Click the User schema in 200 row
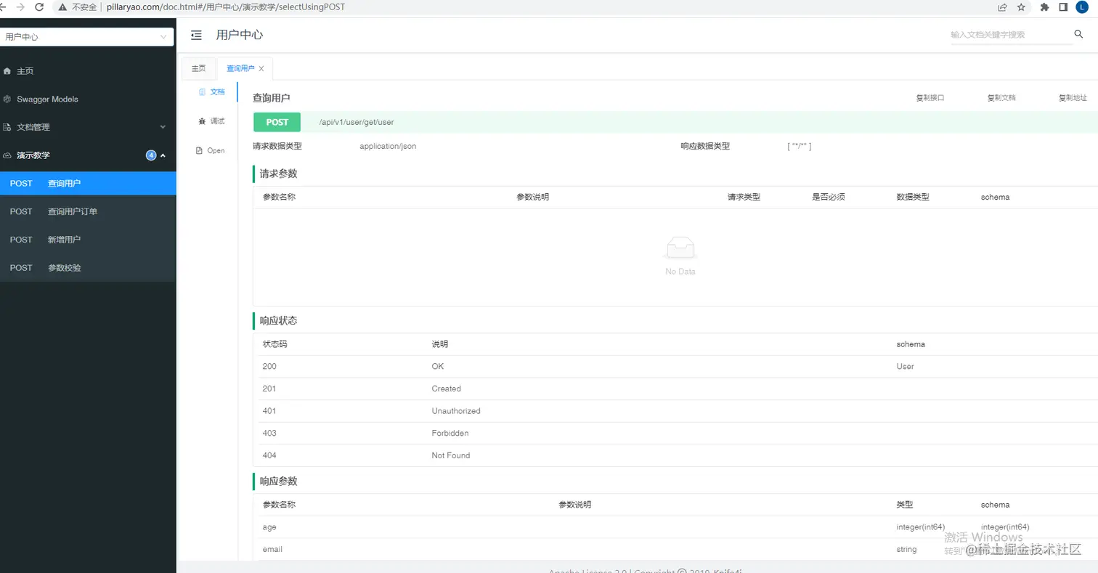 (905, 366)
